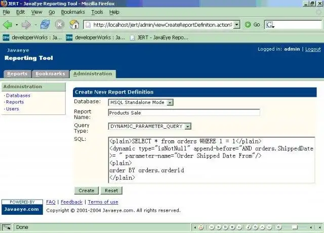Open the Help menu
Viewport: 324px width, 233px height.
click(114, 12)
